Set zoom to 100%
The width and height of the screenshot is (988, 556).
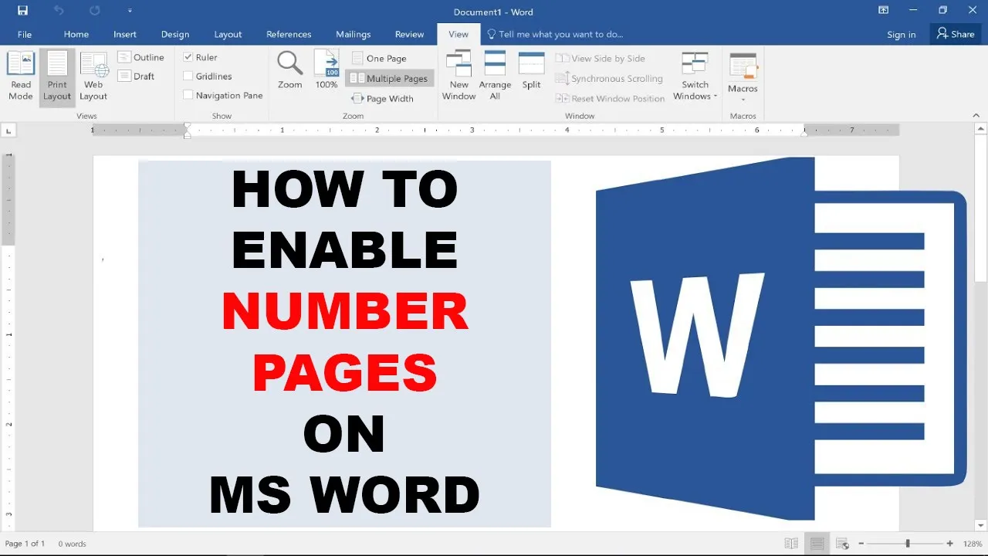[327, 70]
